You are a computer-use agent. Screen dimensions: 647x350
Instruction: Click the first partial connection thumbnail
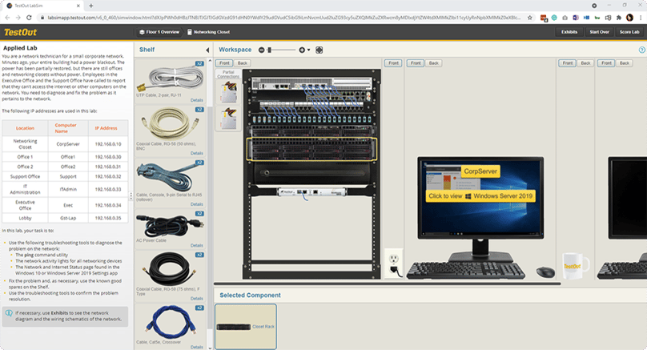click(x=228, y=91)
